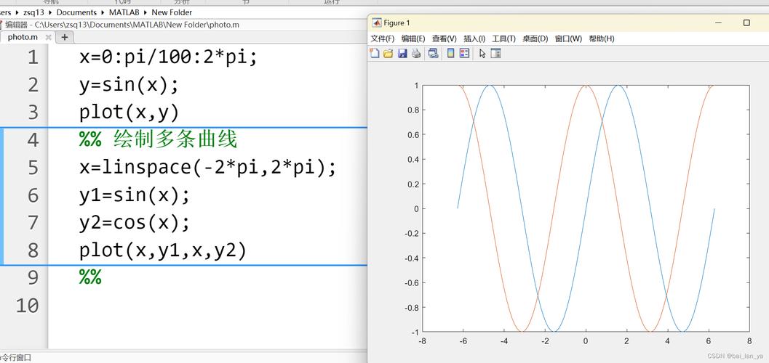769x363 pixels.
Task: Add a new editor tab with the plus button
Action: 65,37
